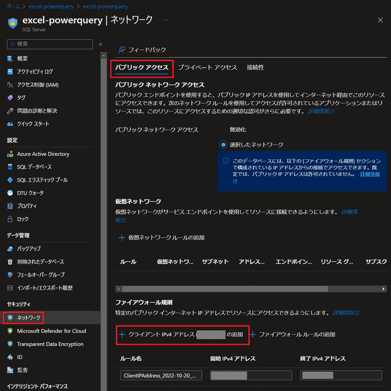Screen dimensions: 391x391
Task: Switch to the プライベート アクセス tab
Action: coord(207,68)
